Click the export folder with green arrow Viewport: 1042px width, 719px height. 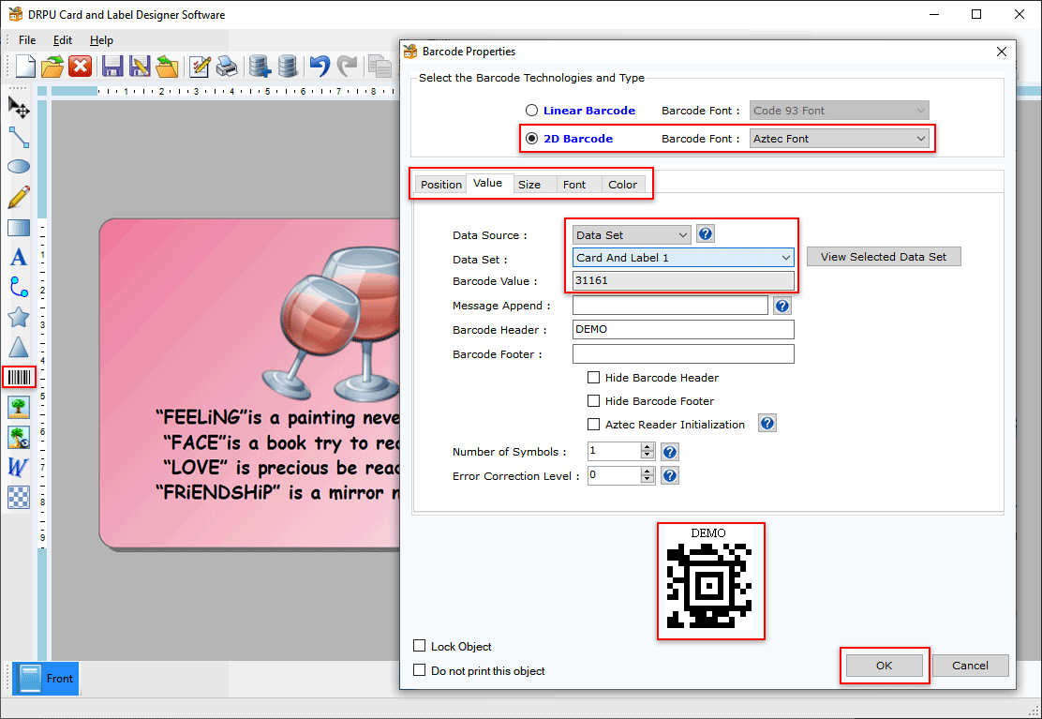tap(167, 66)
